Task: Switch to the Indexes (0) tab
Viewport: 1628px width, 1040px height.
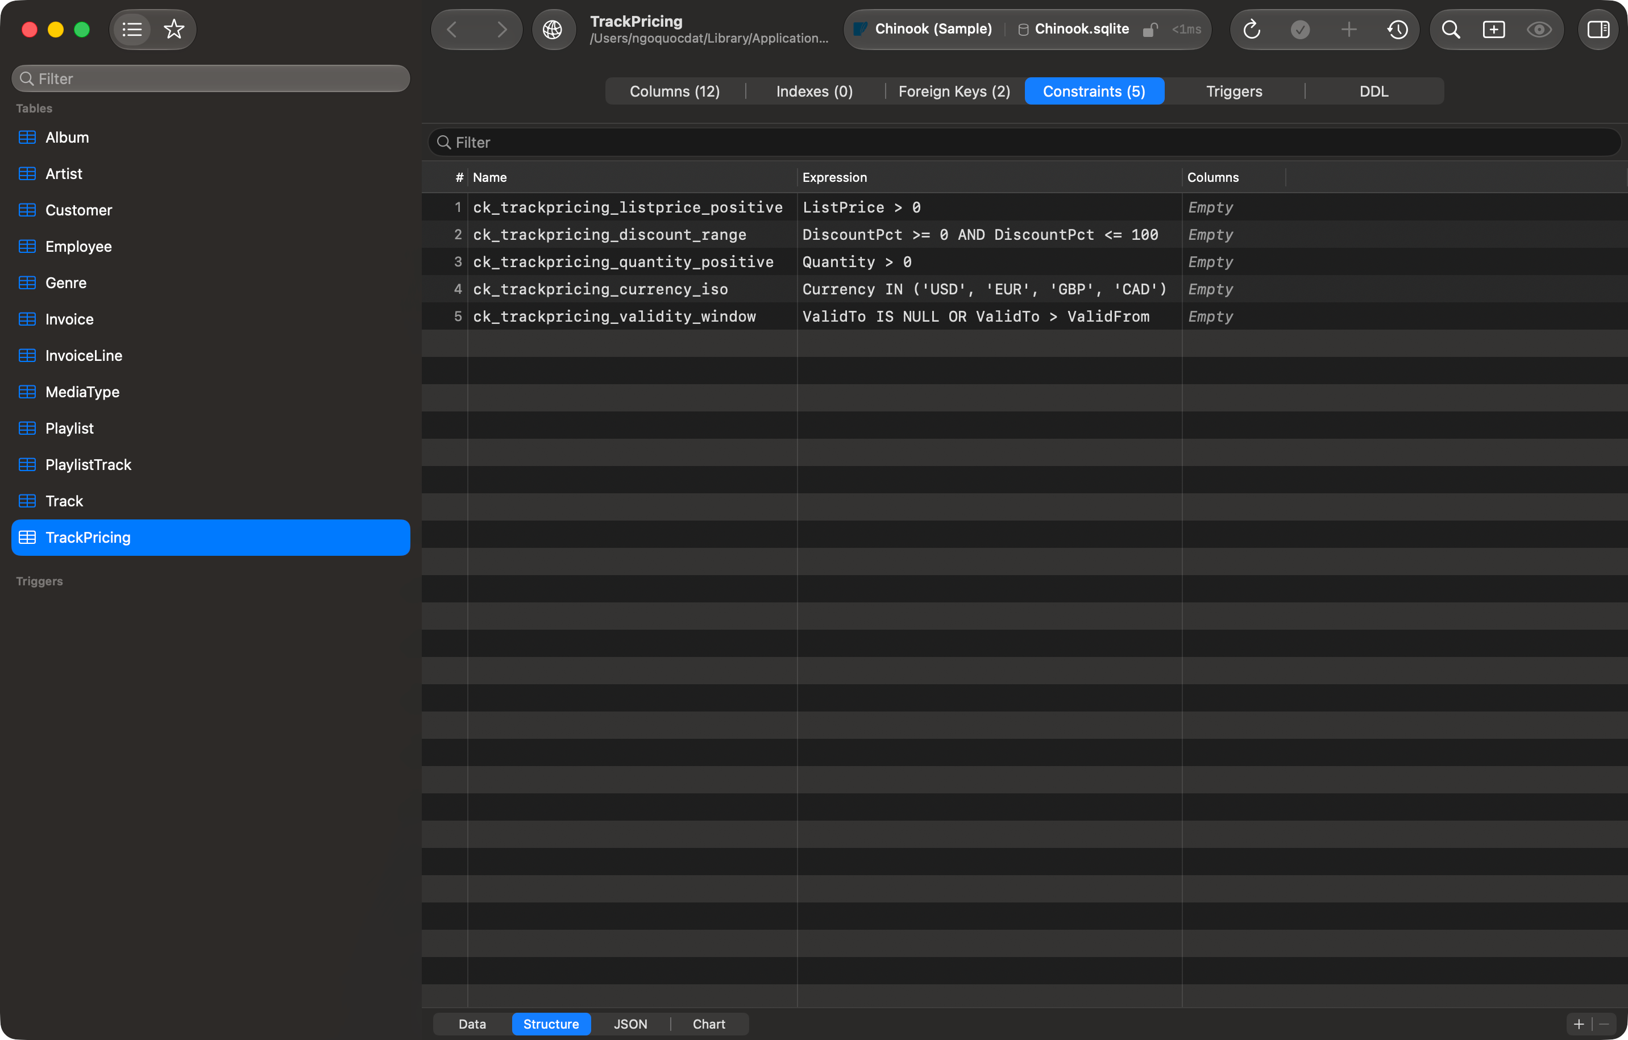Action: coord(815,91)
